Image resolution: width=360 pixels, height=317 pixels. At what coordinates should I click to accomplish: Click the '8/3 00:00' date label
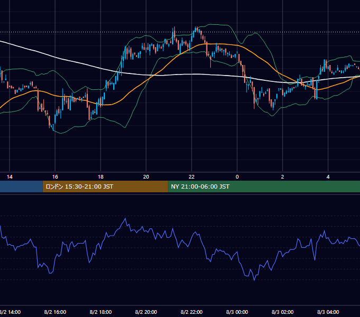point(237,312)
